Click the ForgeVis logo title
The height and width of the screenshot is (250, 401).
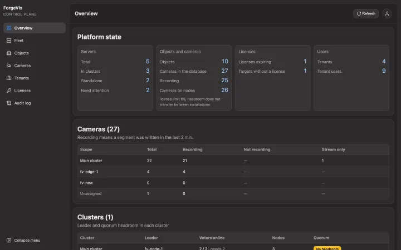click(13, 8)
